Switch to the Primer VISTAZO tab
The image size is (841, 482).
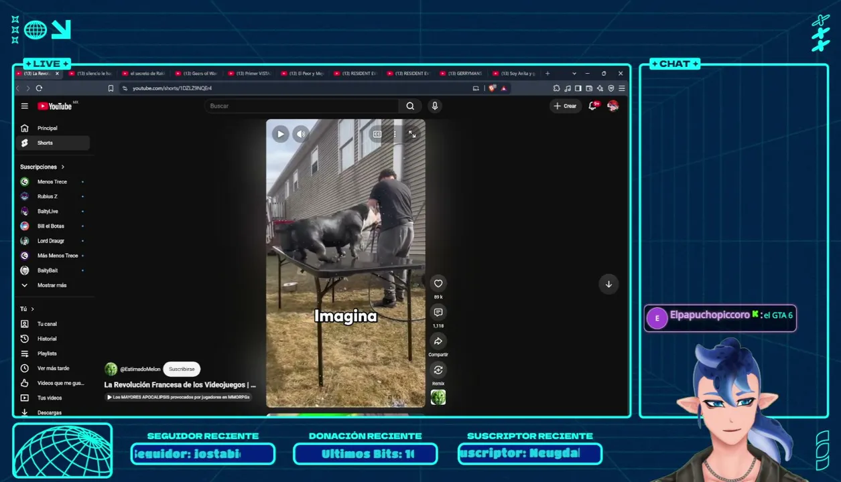click(249, 74)
